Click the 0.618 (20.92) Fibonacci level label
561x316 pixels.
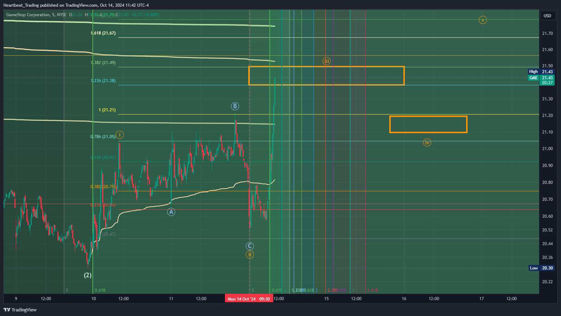(103, 157)
